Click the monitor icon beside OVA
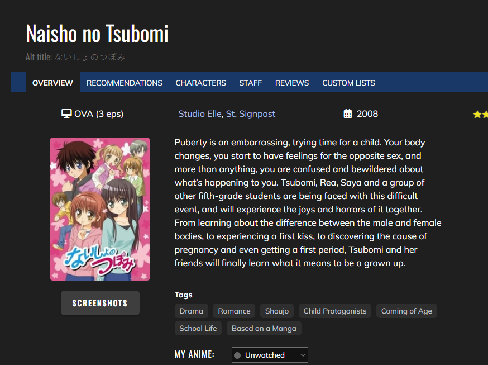Image resolution: width=488 pixels, height=365 pixels. 66,114
